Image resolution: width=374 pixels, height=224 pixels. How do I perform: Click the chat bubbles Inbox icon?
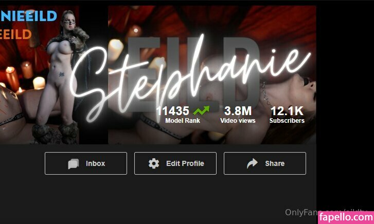tap(73, 164)
